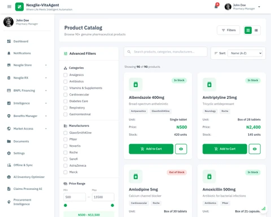Click the Procurement Intelligence pin icon

click(x=9, y=202)
